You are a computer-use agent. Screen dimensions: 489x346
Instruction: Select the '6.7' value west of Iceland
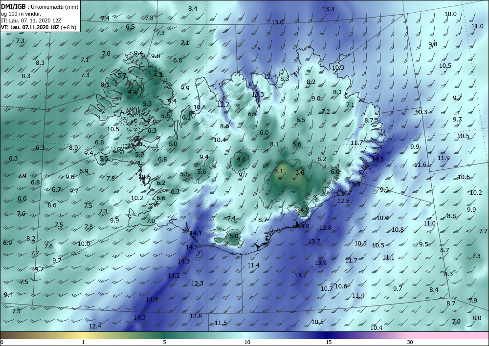click(56, 189)
